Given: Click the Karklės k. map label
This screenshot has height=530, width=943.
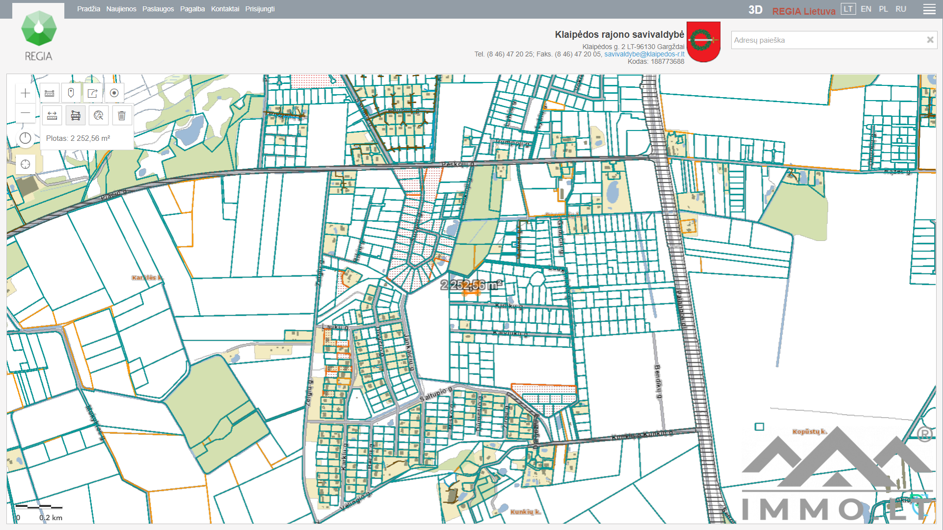Looking at the screenshot, I should pos(147,278).
